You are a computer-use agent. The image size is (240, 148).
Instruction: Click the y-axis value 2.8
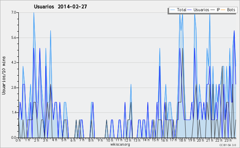point(14,88)
